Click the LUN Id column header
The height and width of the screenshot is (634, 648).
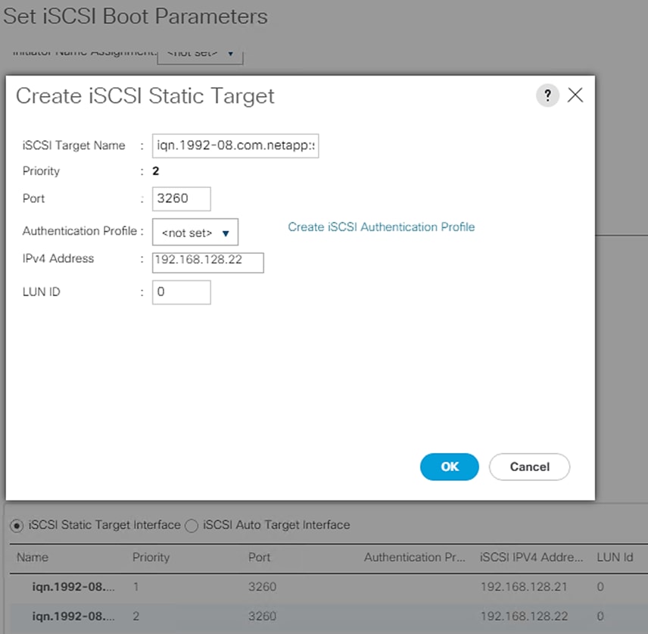[614, 557]
